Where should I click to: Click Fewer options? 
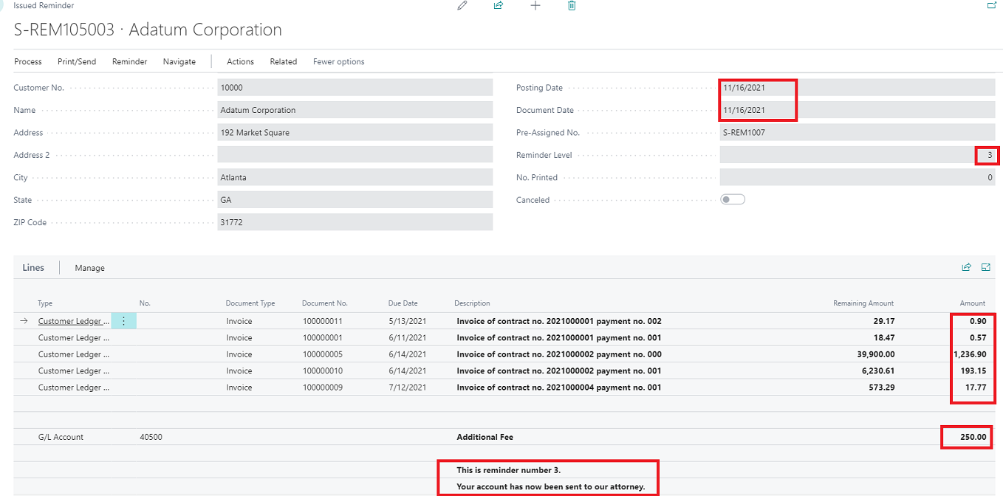pos(339,62)
